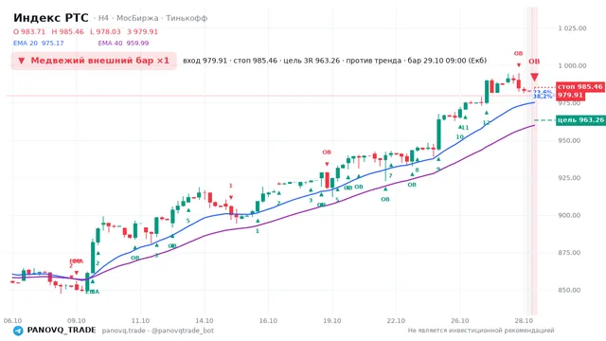
Task: Click the green bar count label 11
Action: [x=465, y=128]
